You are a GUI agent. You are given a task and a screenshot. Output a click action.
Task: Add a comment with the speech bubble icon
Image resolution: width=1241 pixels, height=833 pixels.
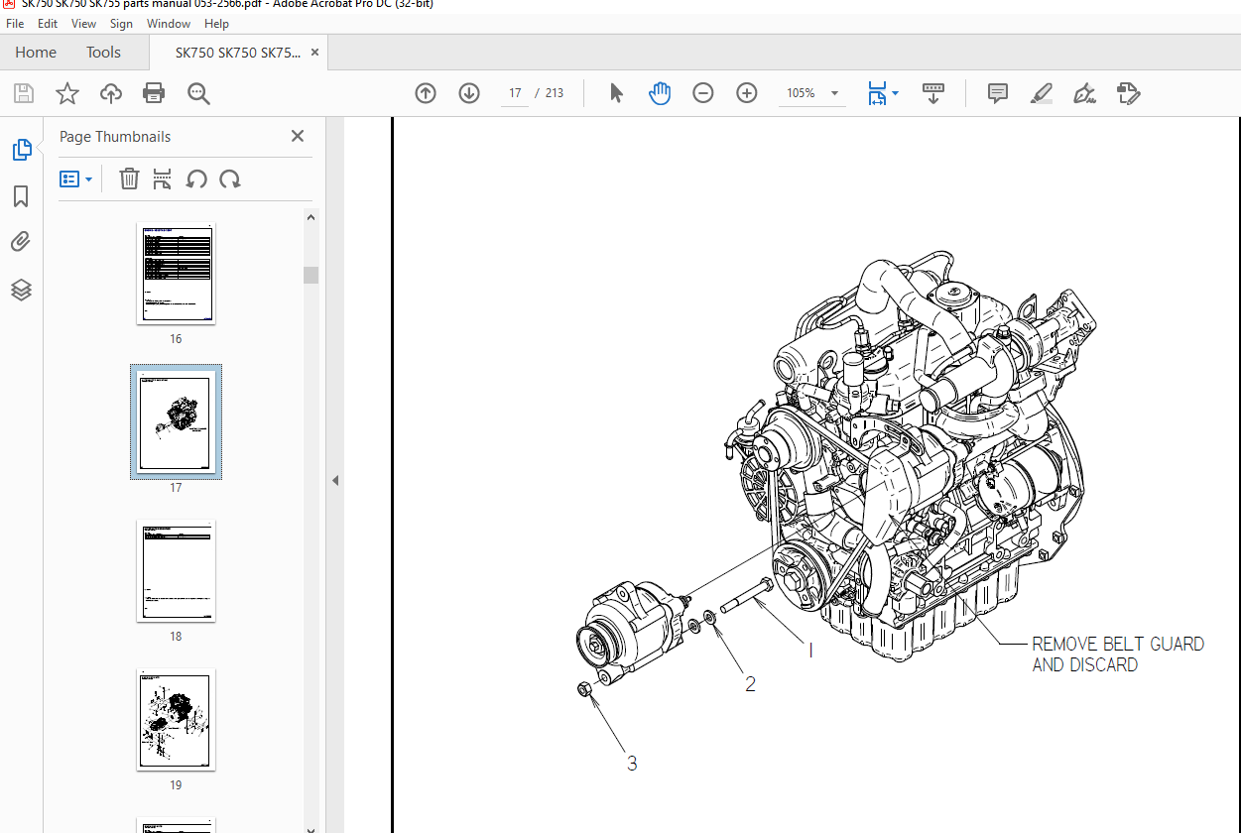(x=998, y=93)
